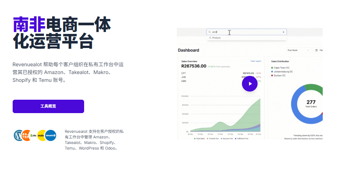The image size is (351, 173).
Task: Click the "Sales Distribution" card title
Action: [x=280, y=61]
